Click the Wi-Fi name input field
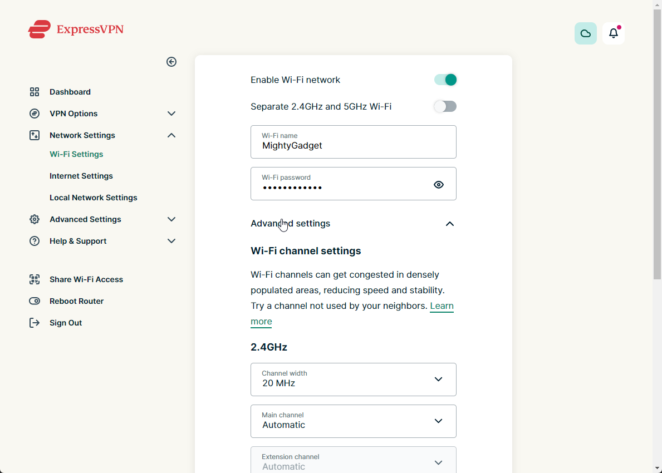 pos(353,146)
